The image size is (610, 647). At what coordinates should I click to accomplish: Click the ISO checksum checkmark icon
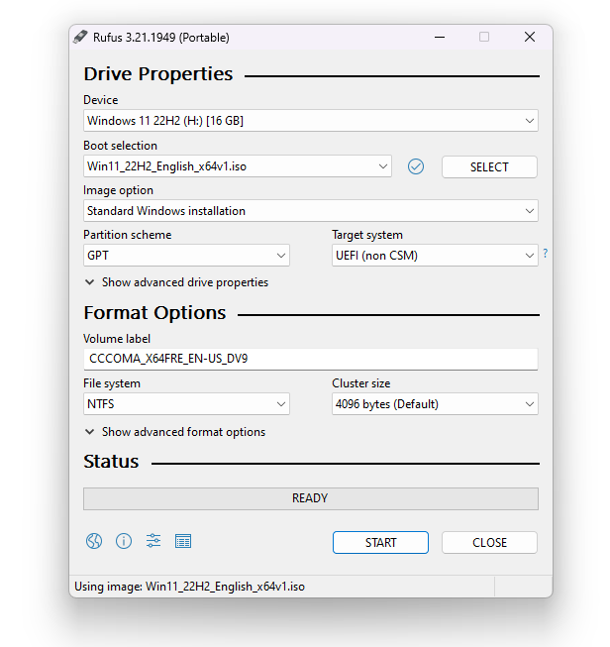(x=416, y=166)
